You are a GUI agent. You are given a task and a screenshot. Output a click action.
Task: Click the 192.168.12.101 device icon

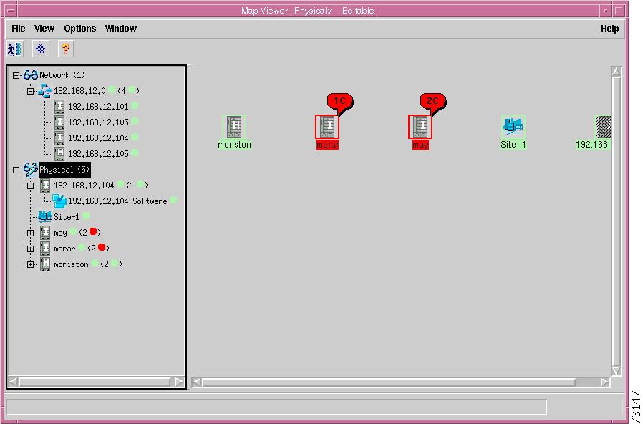point(60,107)
